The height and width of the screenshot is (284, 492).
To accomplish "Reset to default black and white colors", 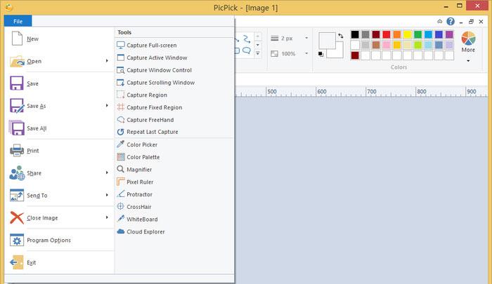I will [x=321, y=54].
